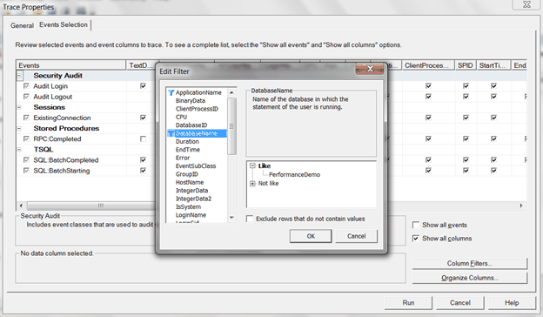
Task: Close the Edit Filter dialog
Action: coord(370,69)
